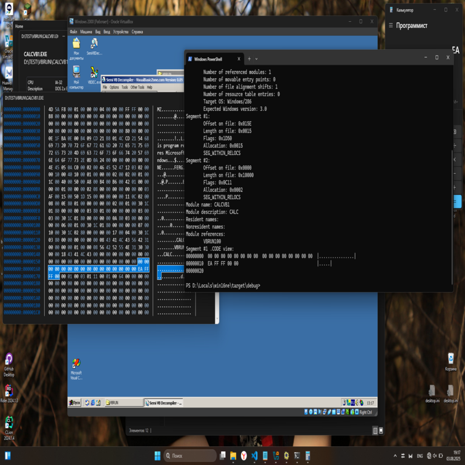
Task: Click ENG language indicator in tray
Action: pyautogui.click(x=420, y=456)
